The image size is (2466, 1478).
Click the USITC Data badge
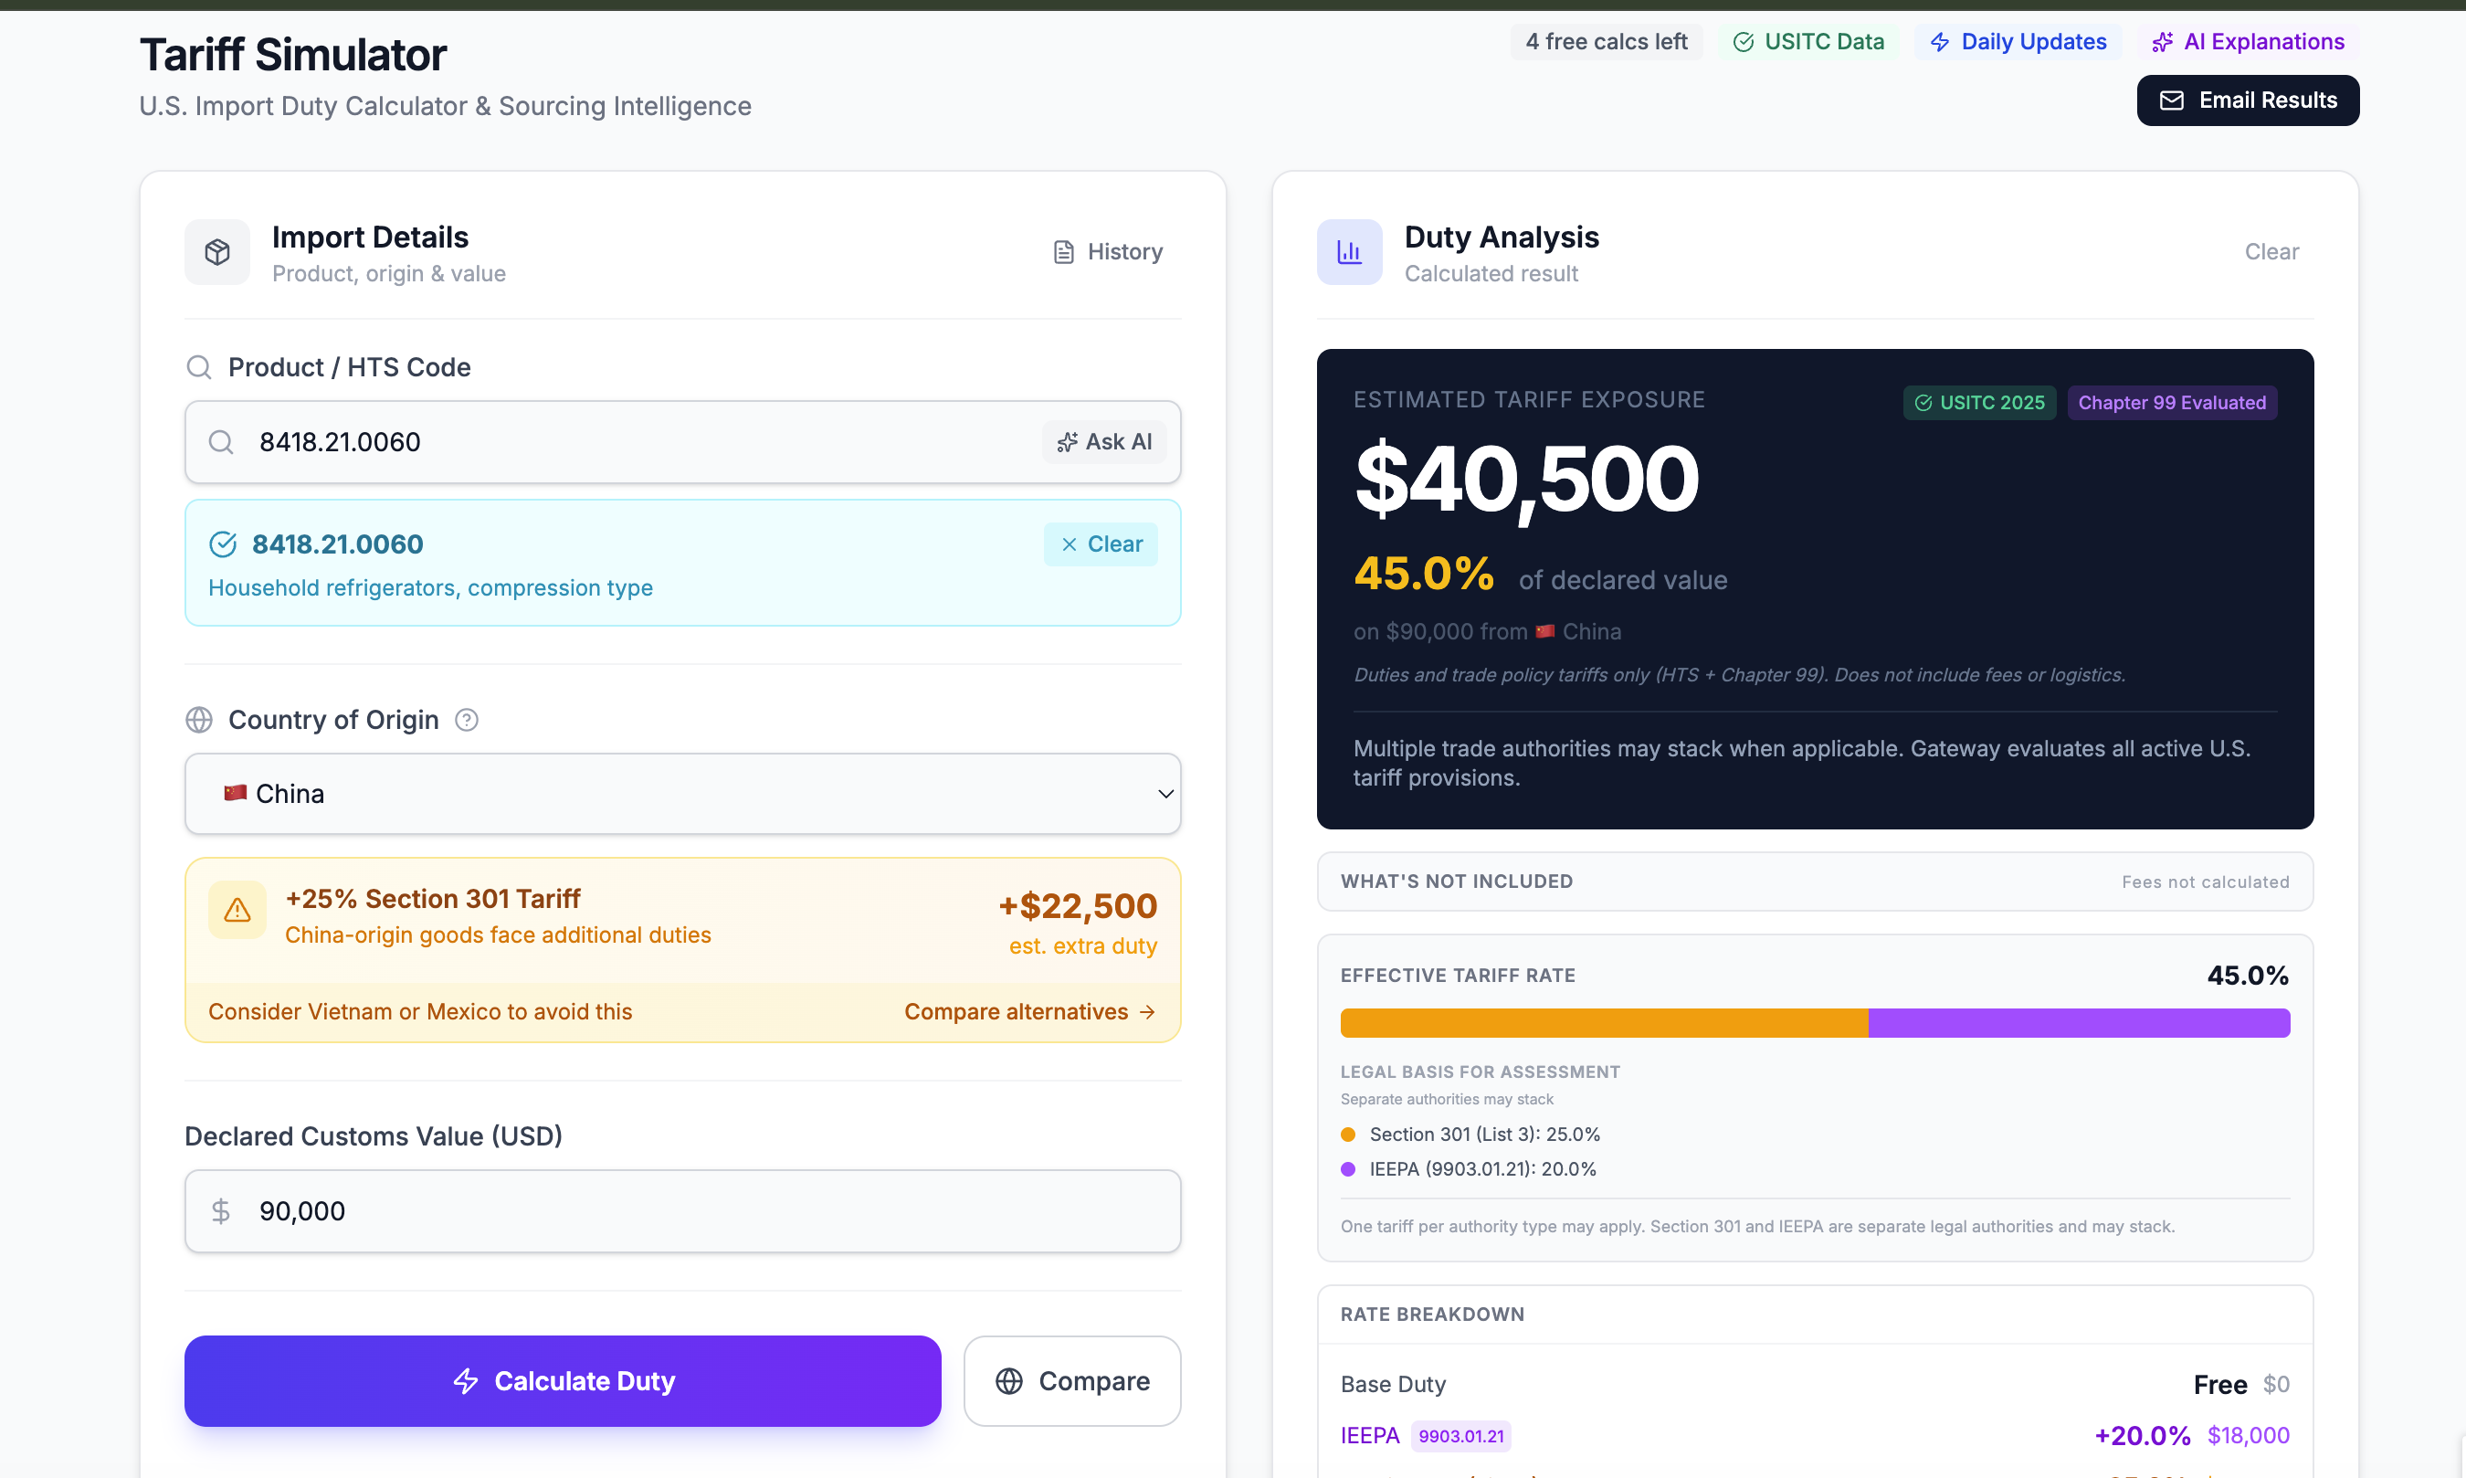tap(1807, 42)
